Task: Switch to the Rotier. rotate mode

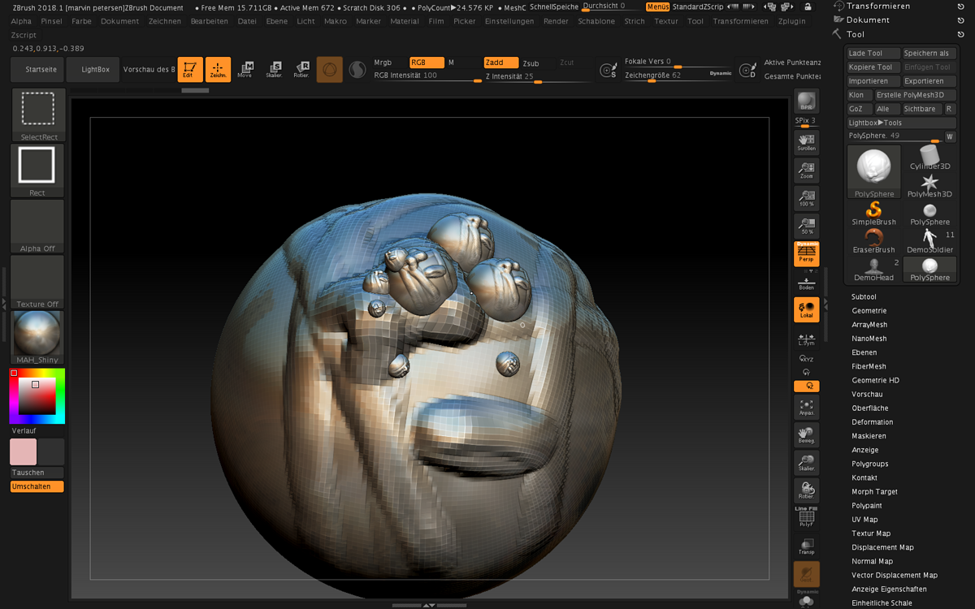Action: pyautogui.click(x=301, y=70)
